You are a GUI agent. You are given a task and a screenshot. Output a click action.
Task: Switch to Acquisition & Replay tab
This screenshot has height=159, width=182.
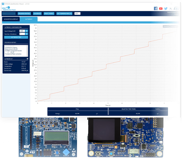pyautogui.click(x=11, y=19)
